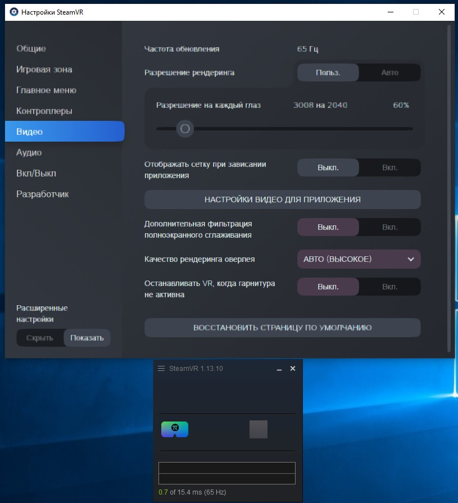Enable additional fullscreen antialiasing filtering
Viewport: 458px width, 503px height.
coord(389,227)
